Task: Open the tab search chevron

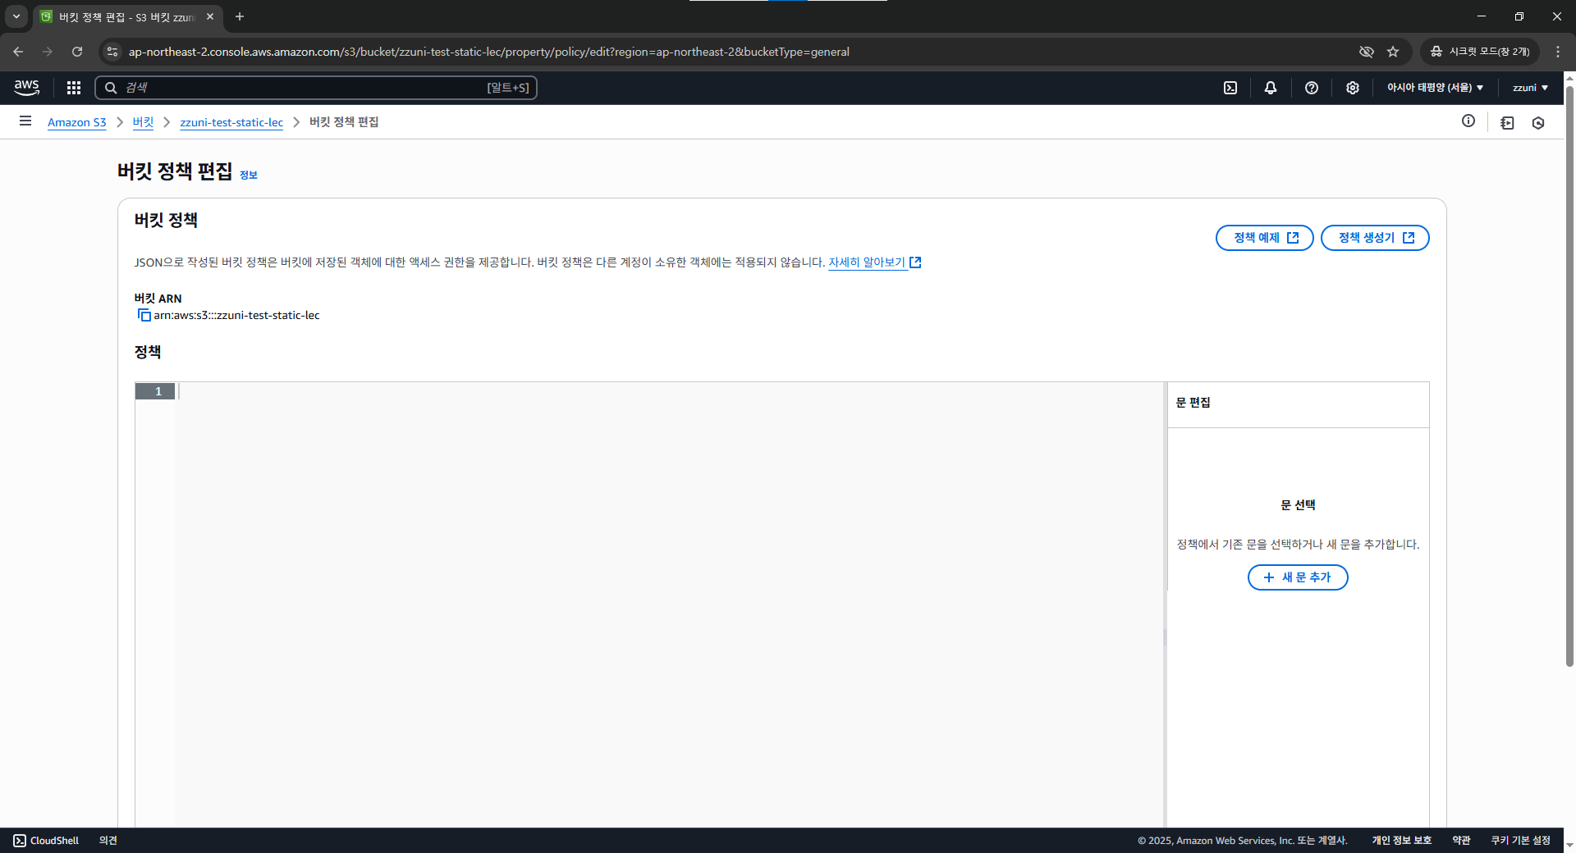Action: tap(16, 16)
